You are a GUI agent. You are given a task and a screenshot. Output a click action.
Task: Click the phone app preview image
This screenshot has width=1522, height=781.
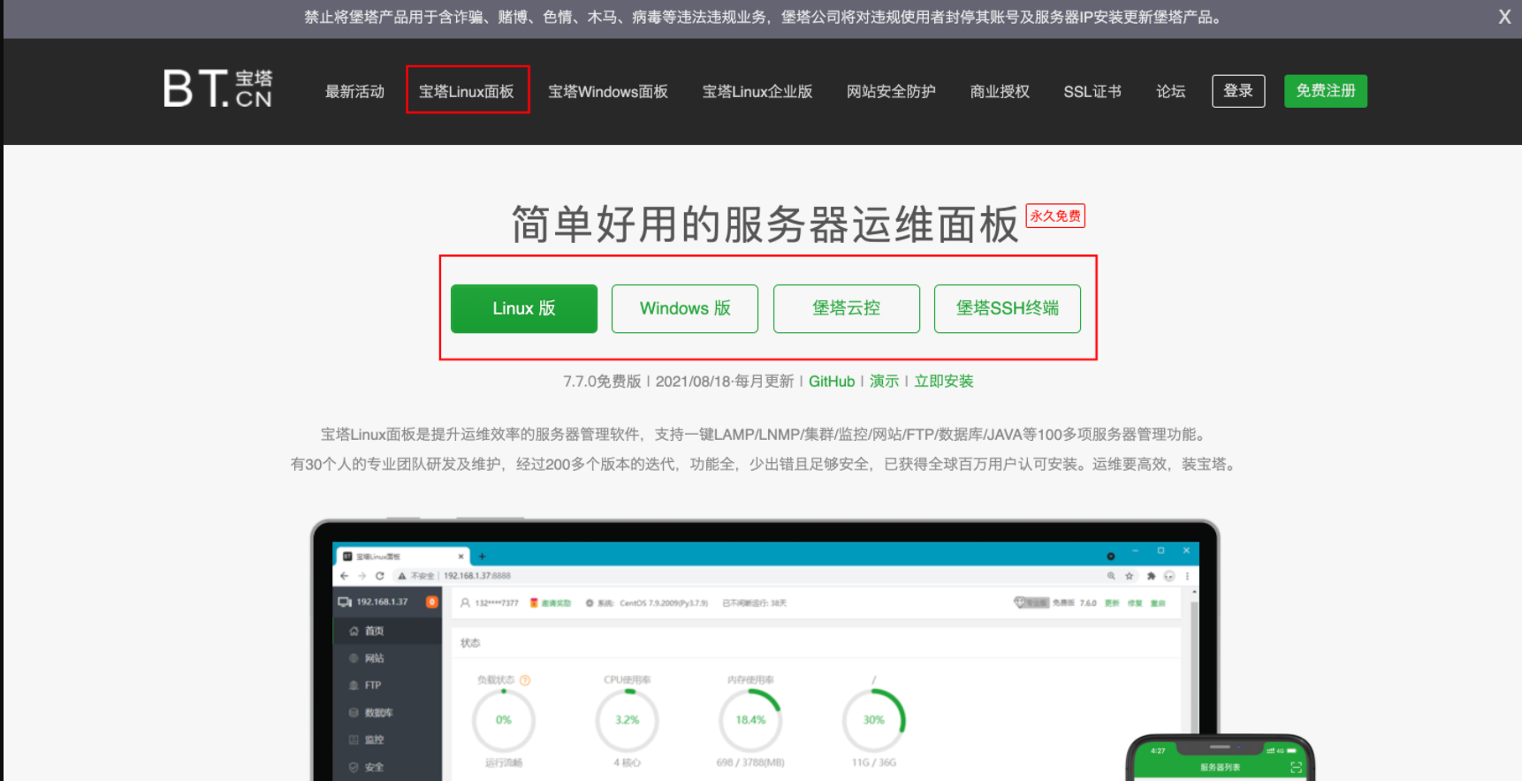(x=1220, y=758)
